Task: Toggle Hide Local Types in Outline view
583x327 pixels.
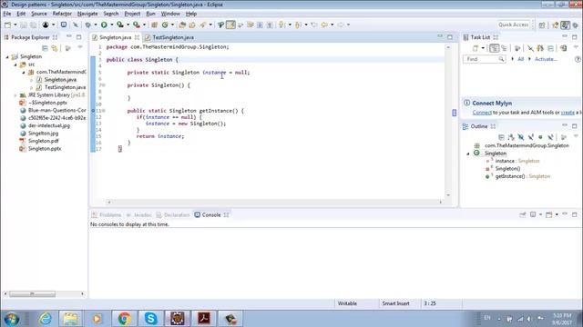Action: (550, 137)
